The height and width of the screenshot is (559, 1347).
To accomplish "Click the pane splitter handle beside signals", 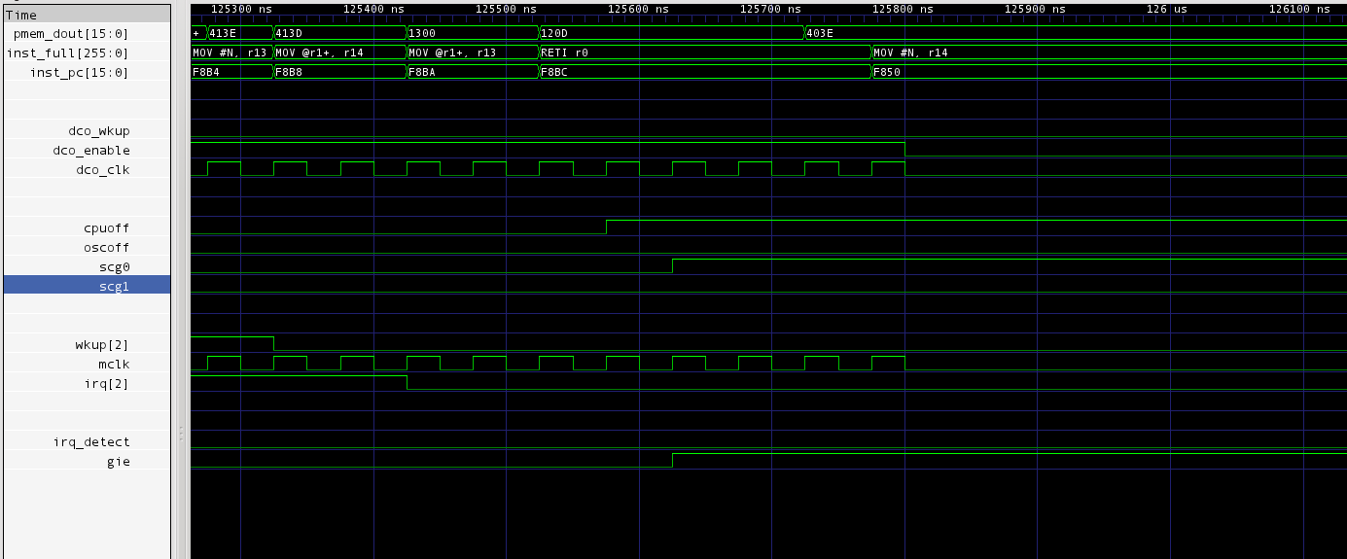I will point(180,433).
